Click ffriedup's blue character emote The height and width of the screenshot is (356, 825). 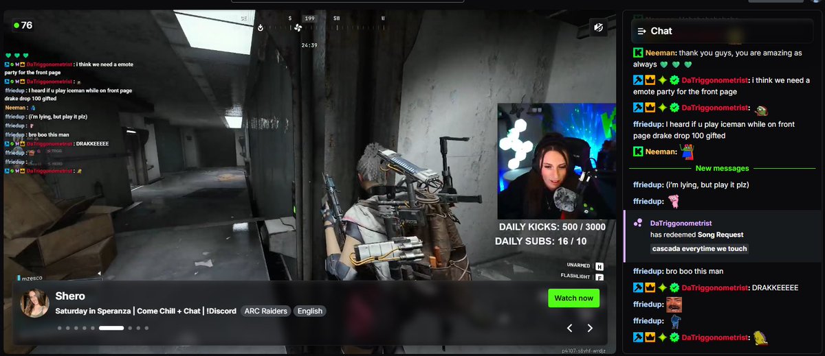tap(675, 320)
